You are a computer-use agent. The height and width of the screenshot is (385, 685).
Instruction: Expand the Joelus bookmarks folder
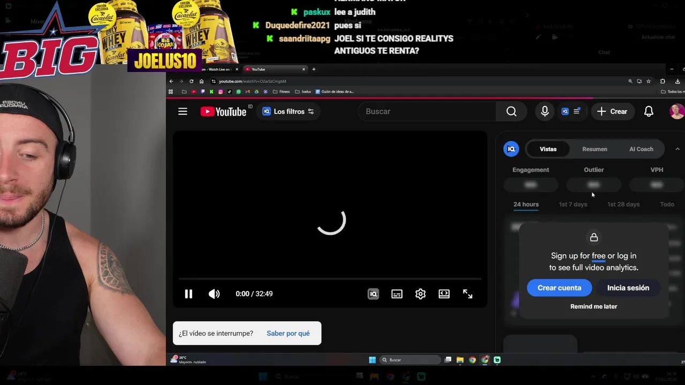303,91
